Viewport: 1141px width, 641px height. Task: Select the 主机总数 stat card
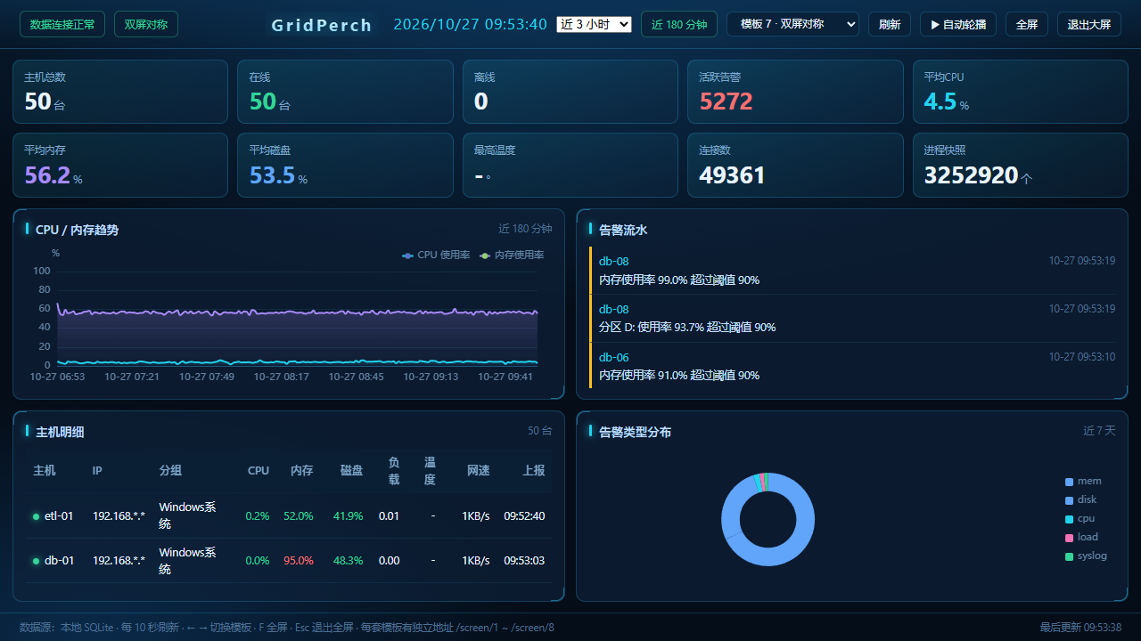pos(120,92)
